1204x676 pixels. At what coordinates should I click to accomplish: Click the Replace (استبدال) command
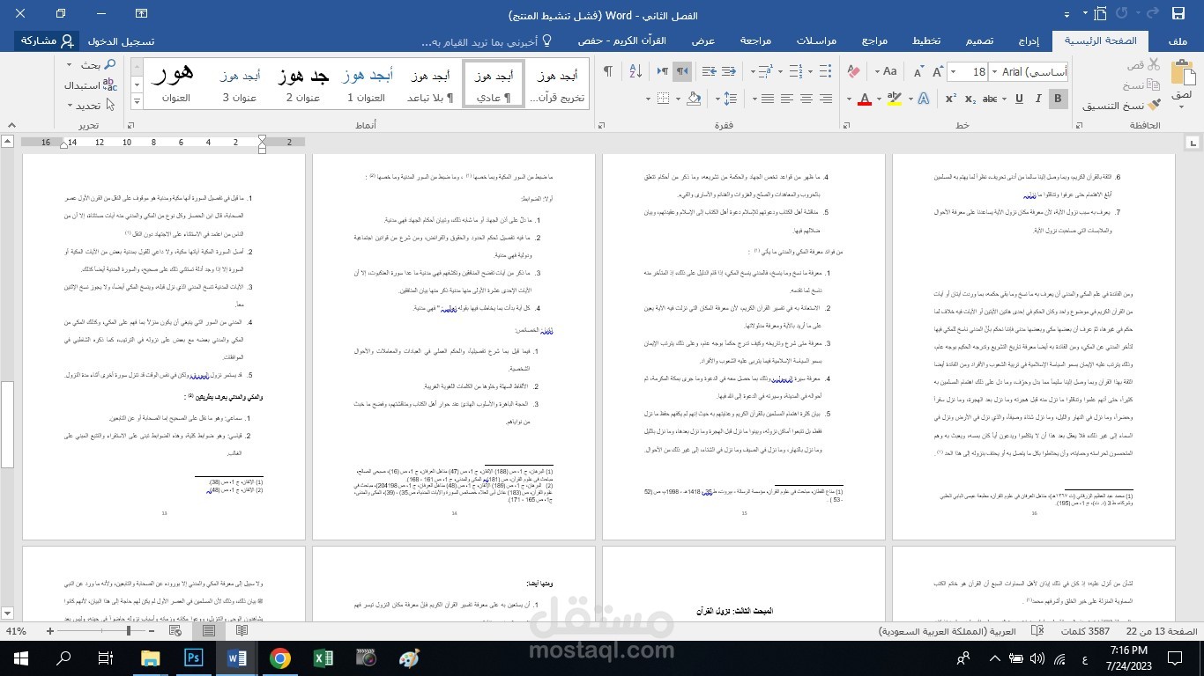click(91, 85)
